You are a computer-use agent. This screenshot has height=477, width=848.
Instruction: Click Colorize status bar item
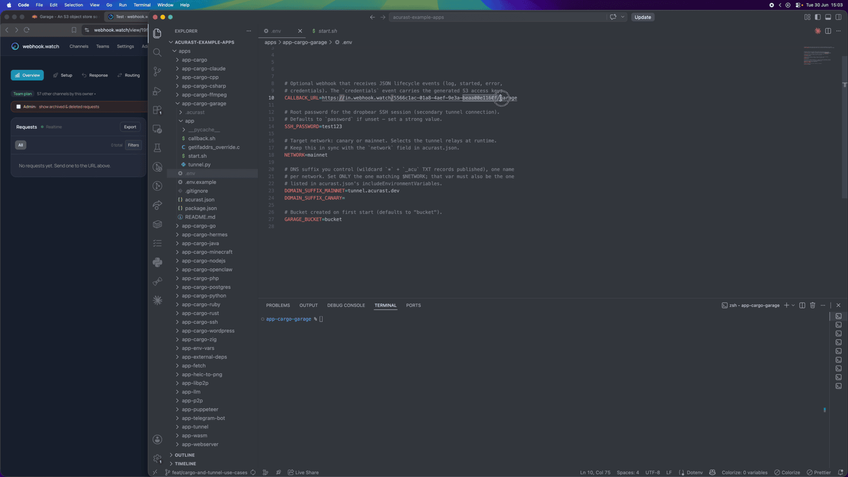787,472
